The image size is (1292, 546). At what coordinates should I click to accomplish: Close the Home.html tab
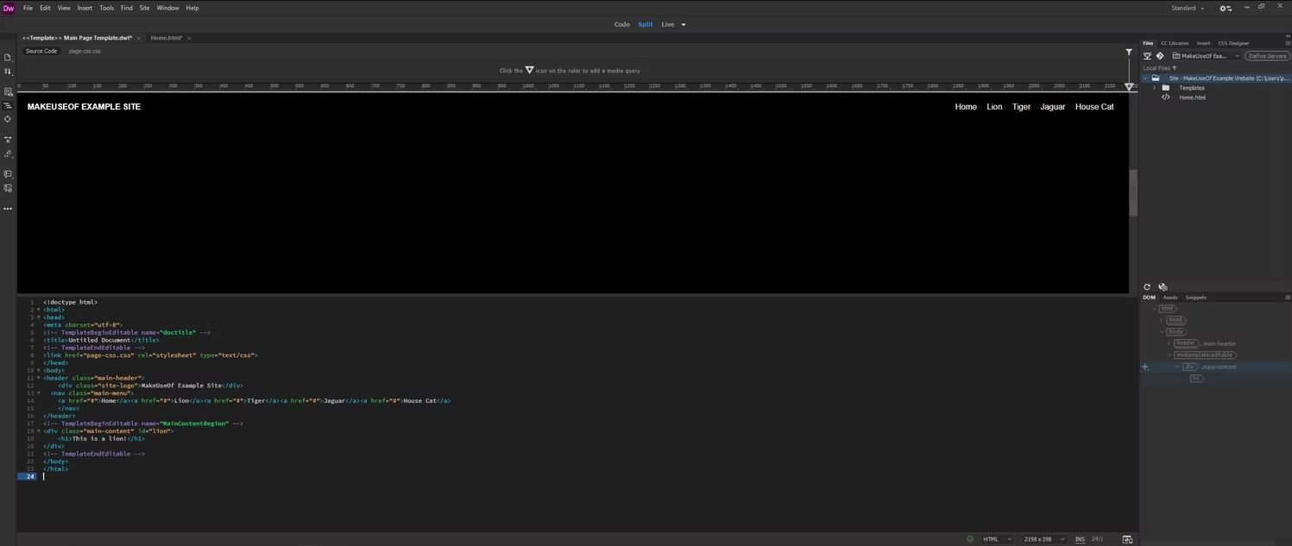[x=189, y=38]
